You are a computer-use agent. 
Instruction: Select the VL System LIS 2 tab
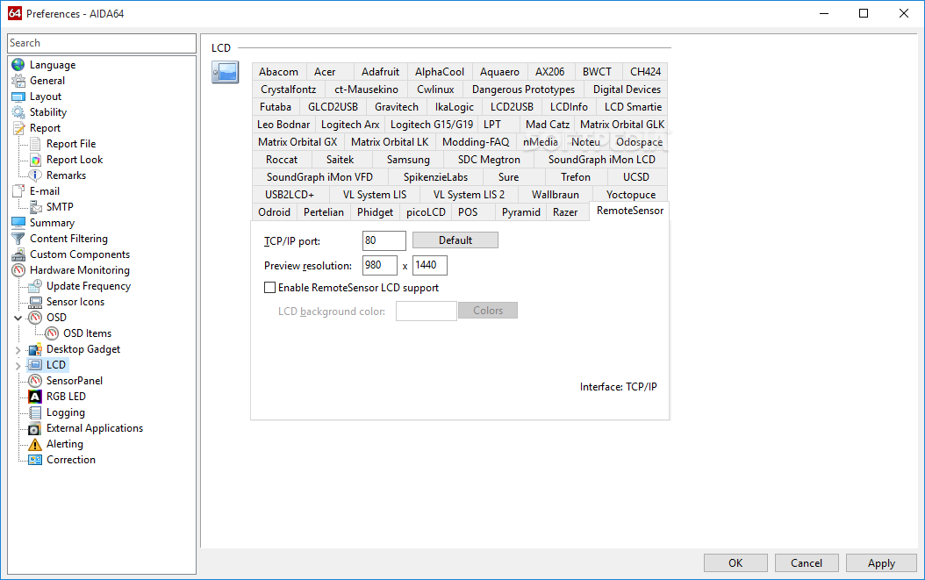pos(469,194)
